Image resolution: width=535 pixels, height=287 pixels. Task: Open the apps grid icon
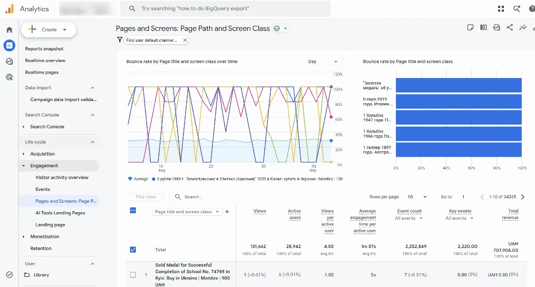[x=501, y=9]
